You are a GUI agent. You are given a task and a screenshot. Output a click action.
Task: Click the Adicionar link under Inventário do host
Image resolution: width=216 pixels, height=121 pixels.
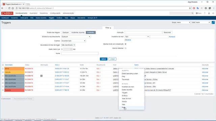(x=128, y=40)
